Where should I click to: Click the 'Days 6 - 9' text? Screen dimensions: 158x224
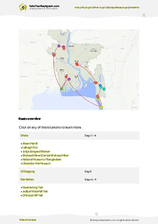tap(90, 179)
